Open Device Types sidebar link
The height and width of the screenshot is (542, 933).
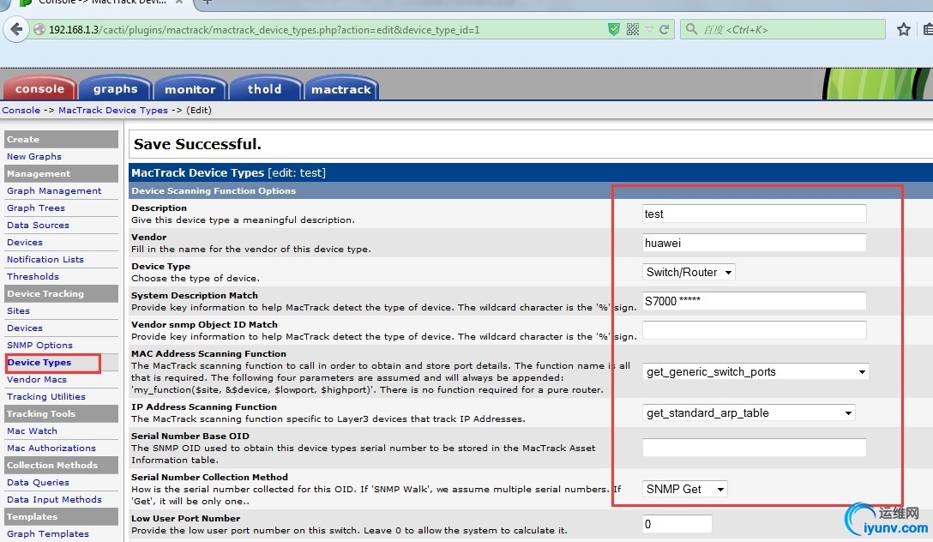click(x=39, y=362)
